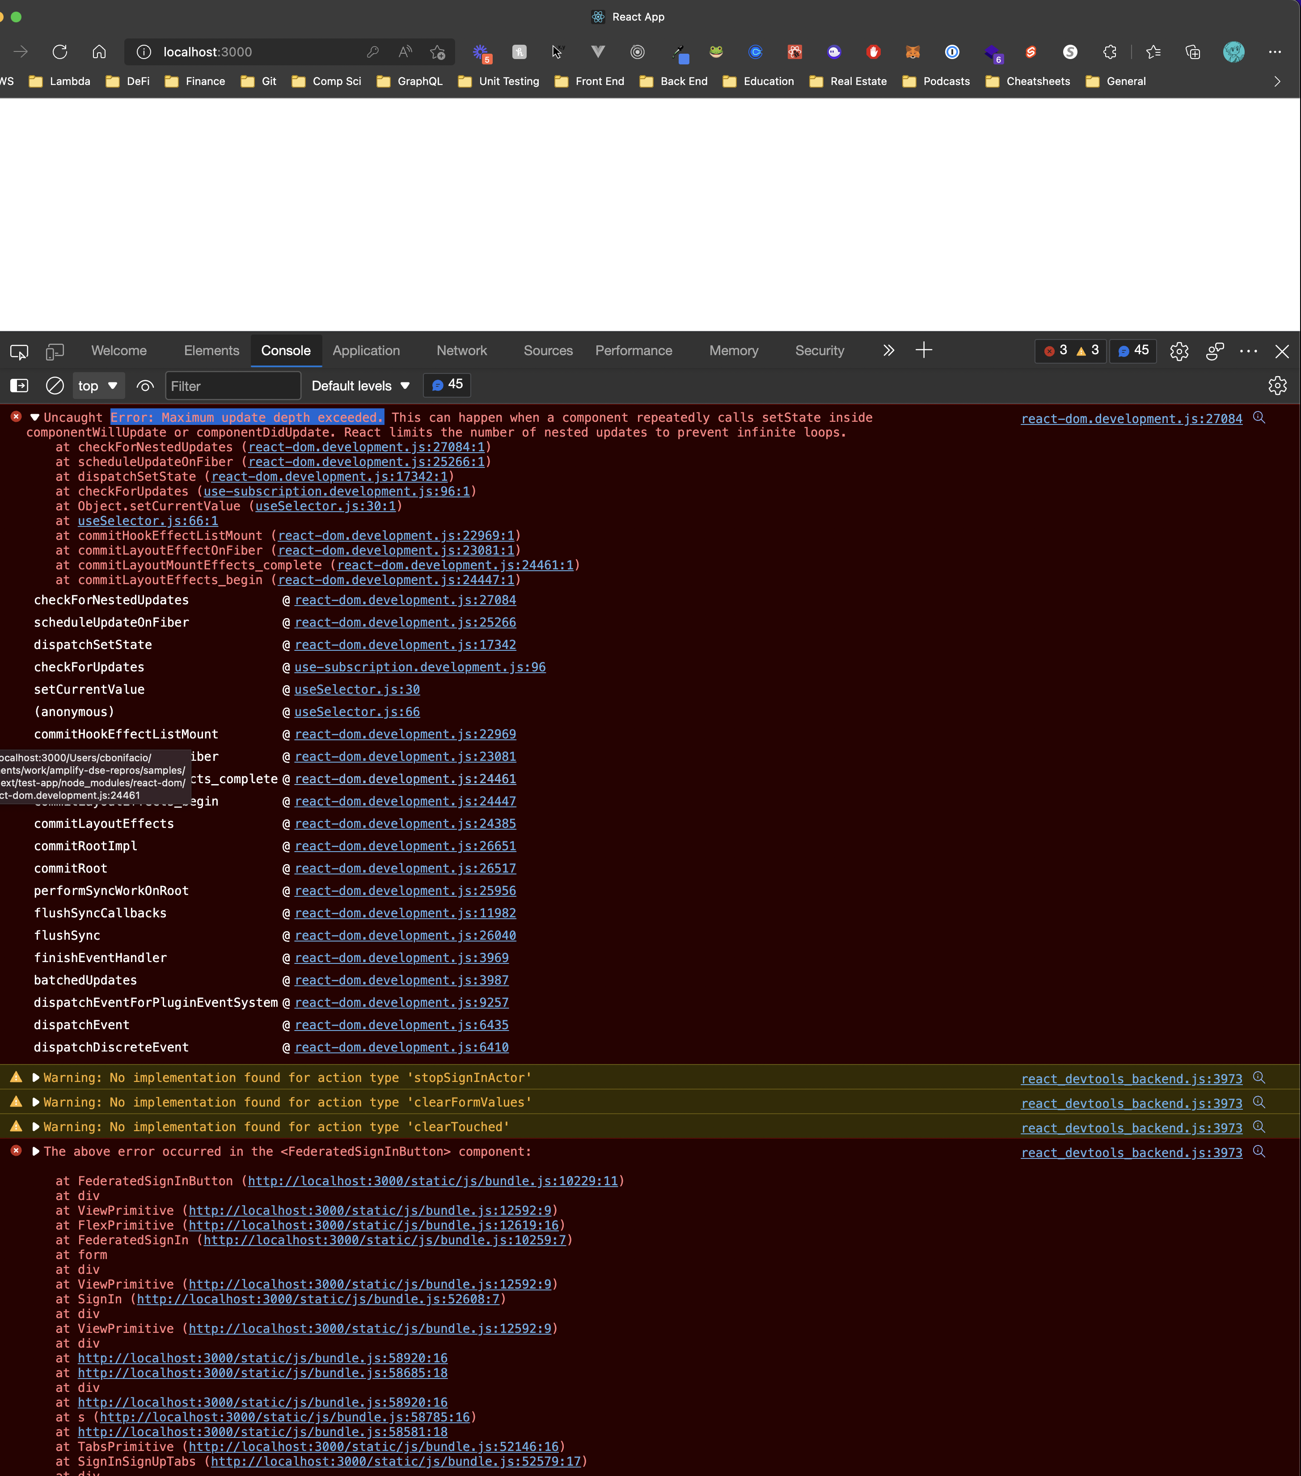Image resolution: width=1301 pixels, height=1476 pixels.
Task: Create a live expression with the eye icon
Action: (x=144, y=386)
